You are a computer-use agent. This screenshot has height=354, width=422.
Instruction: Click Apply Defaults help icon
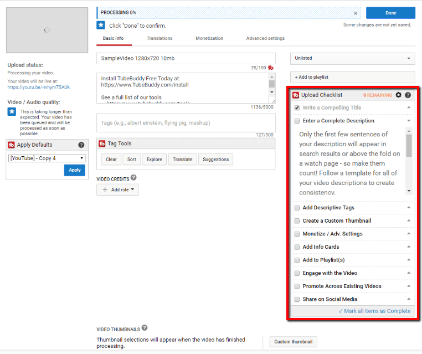81,145
